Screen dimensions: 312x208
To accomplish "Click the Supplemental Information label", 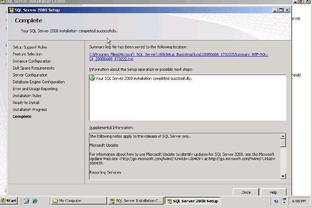I will point(111,128).
